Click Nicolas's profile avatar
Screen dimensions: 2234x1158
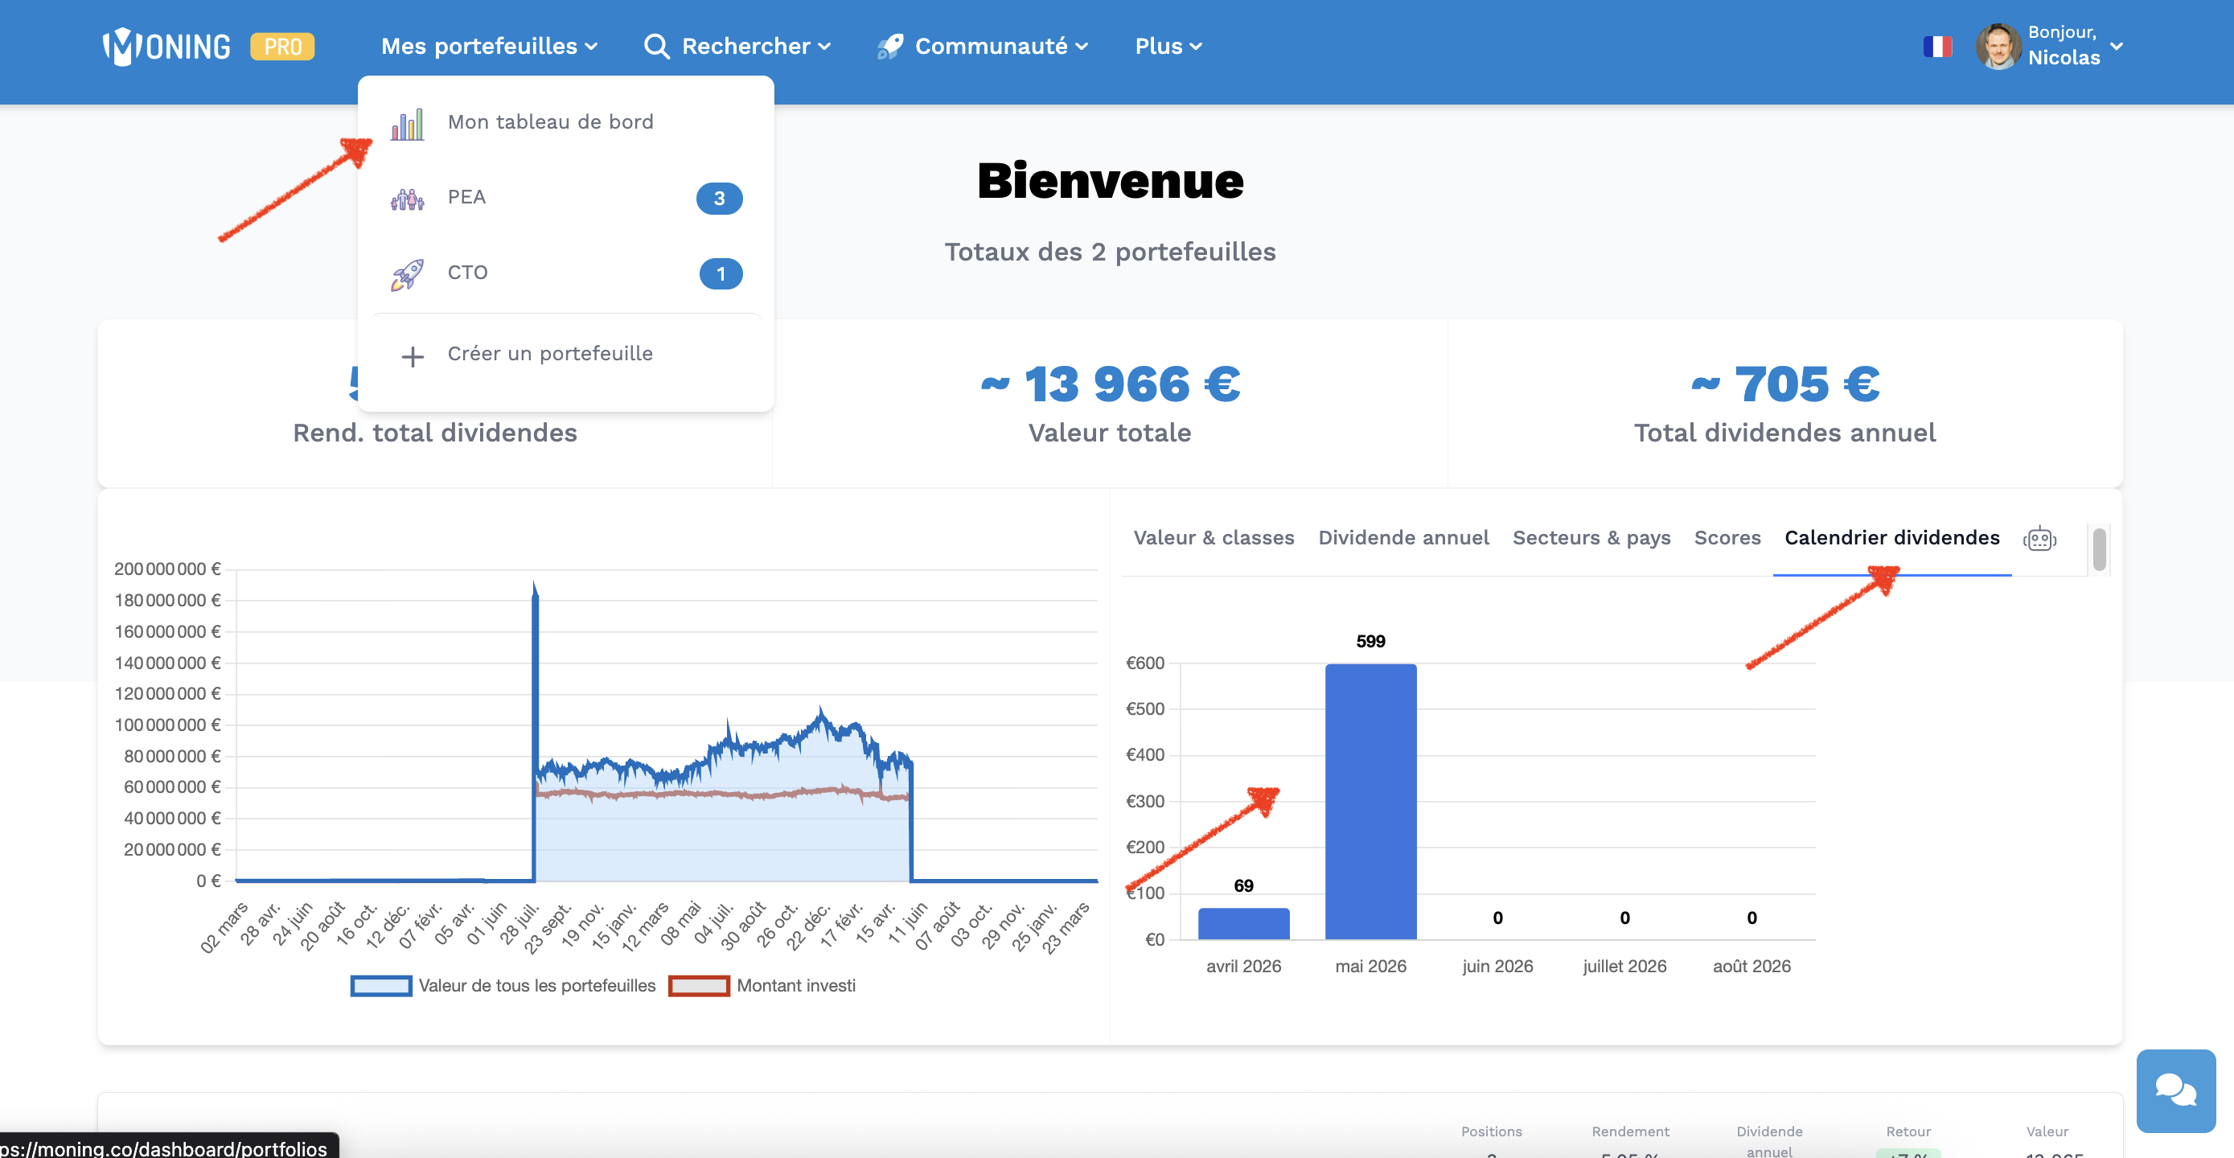click(x=1998, y=46)
